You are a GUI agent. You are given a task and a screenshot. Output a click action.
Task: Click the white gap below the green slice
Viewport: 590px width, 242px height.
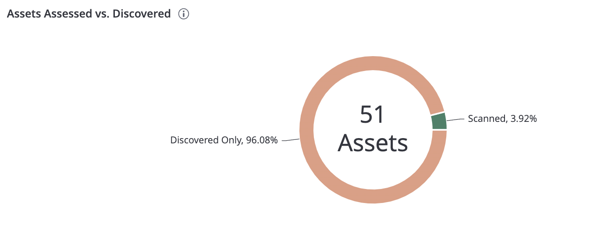click(439, 130)
